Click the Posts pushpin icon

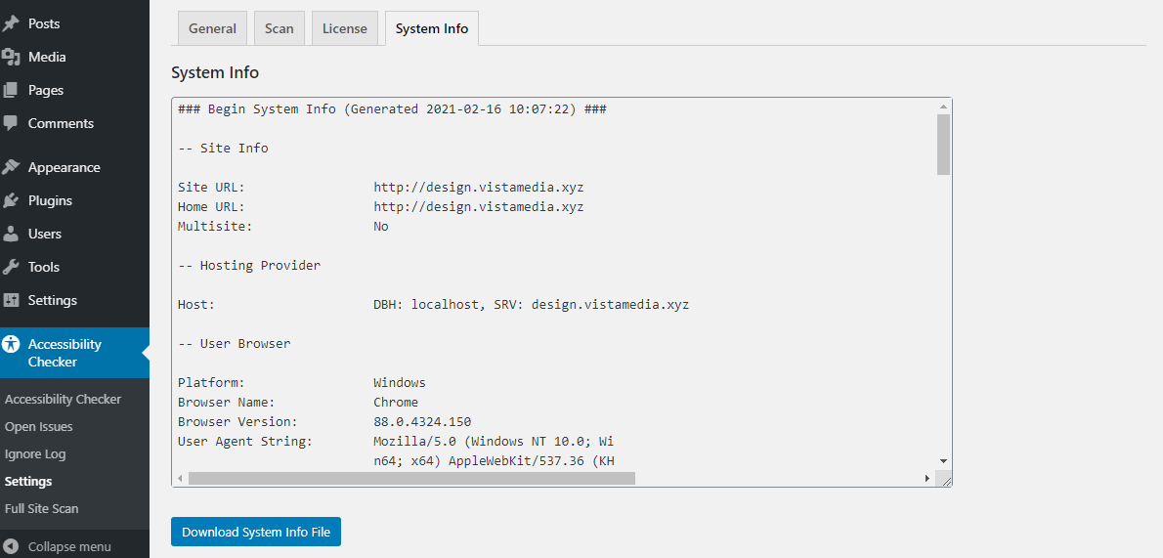[11, 23]
